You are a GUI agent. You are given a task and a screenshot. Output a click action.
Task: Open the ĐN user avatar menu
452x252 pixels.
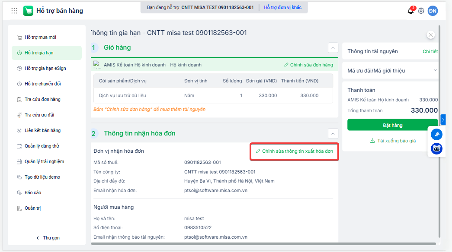433,11
